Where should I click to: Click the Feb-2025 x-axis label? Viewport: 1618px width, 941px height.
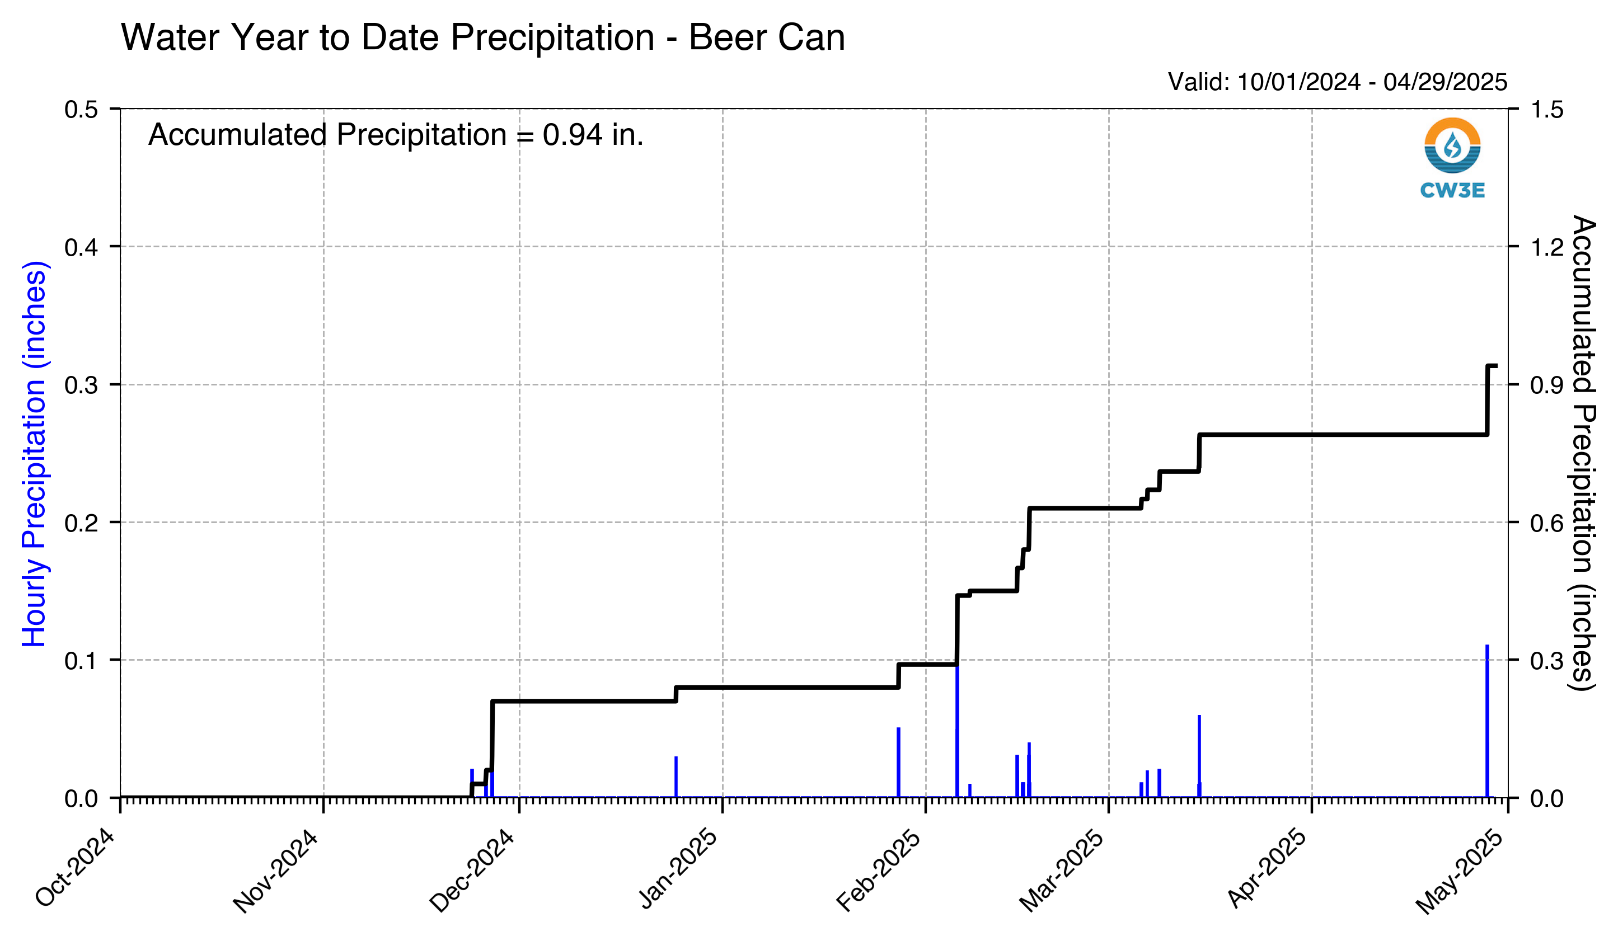coord(879,870)
